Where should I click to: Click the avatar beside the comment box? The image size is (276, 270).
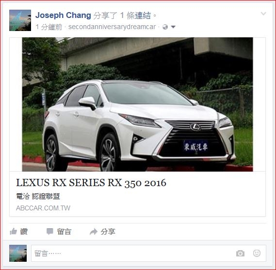pyautogui.click(x=18, y=254)
